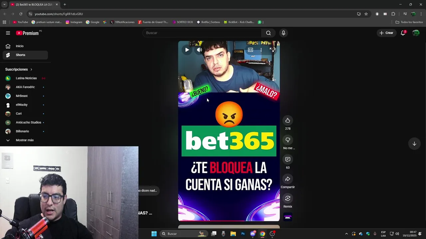426x239 pixels.
Task: Select Shorts in the sidebar
Action: click(25, 55)
